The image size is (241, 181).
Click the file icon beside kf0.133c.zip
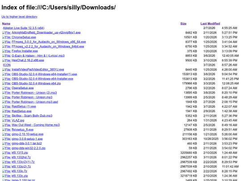tap(6, 176)
